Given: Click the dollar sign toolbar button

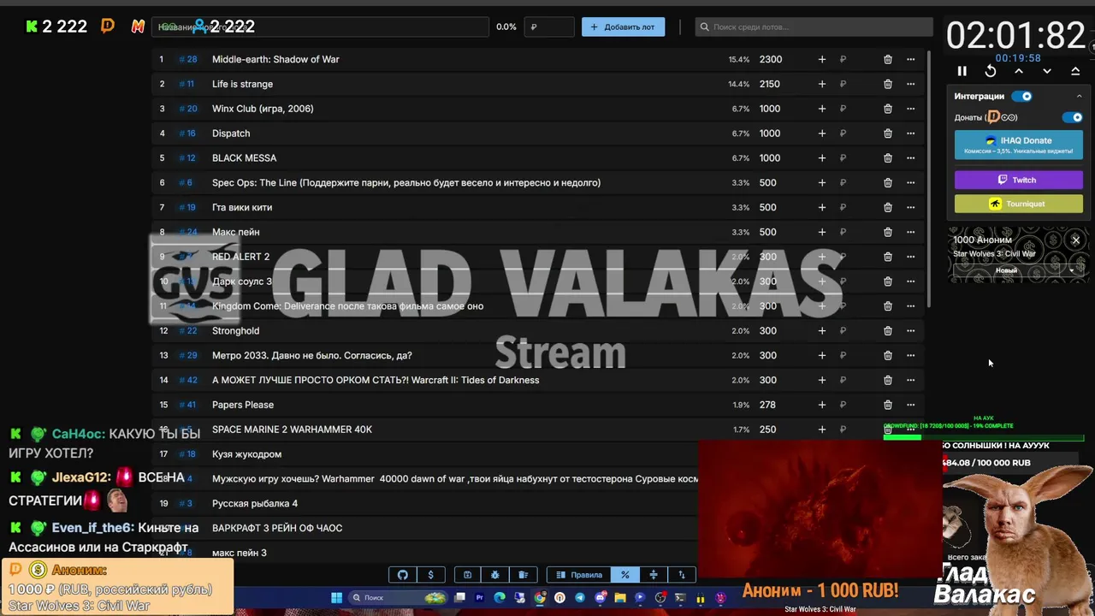Looking at the screenshot, I should [x=430, y=575].
